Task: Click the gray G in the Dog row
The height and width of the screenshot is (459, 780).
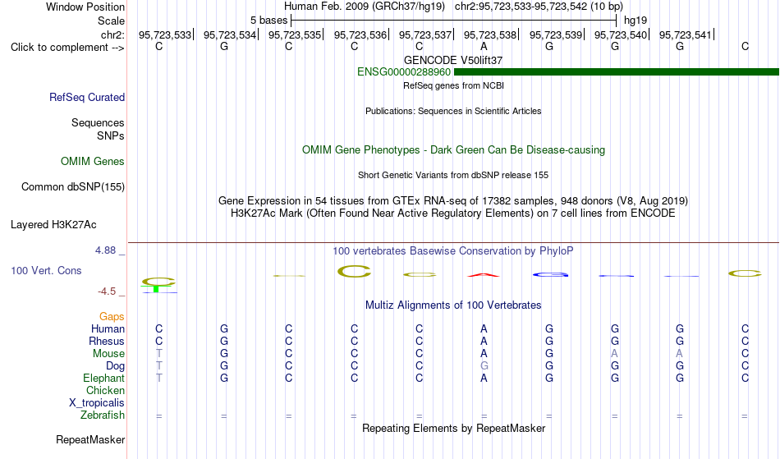Action: pyautogui.click(x=484, y=366)
